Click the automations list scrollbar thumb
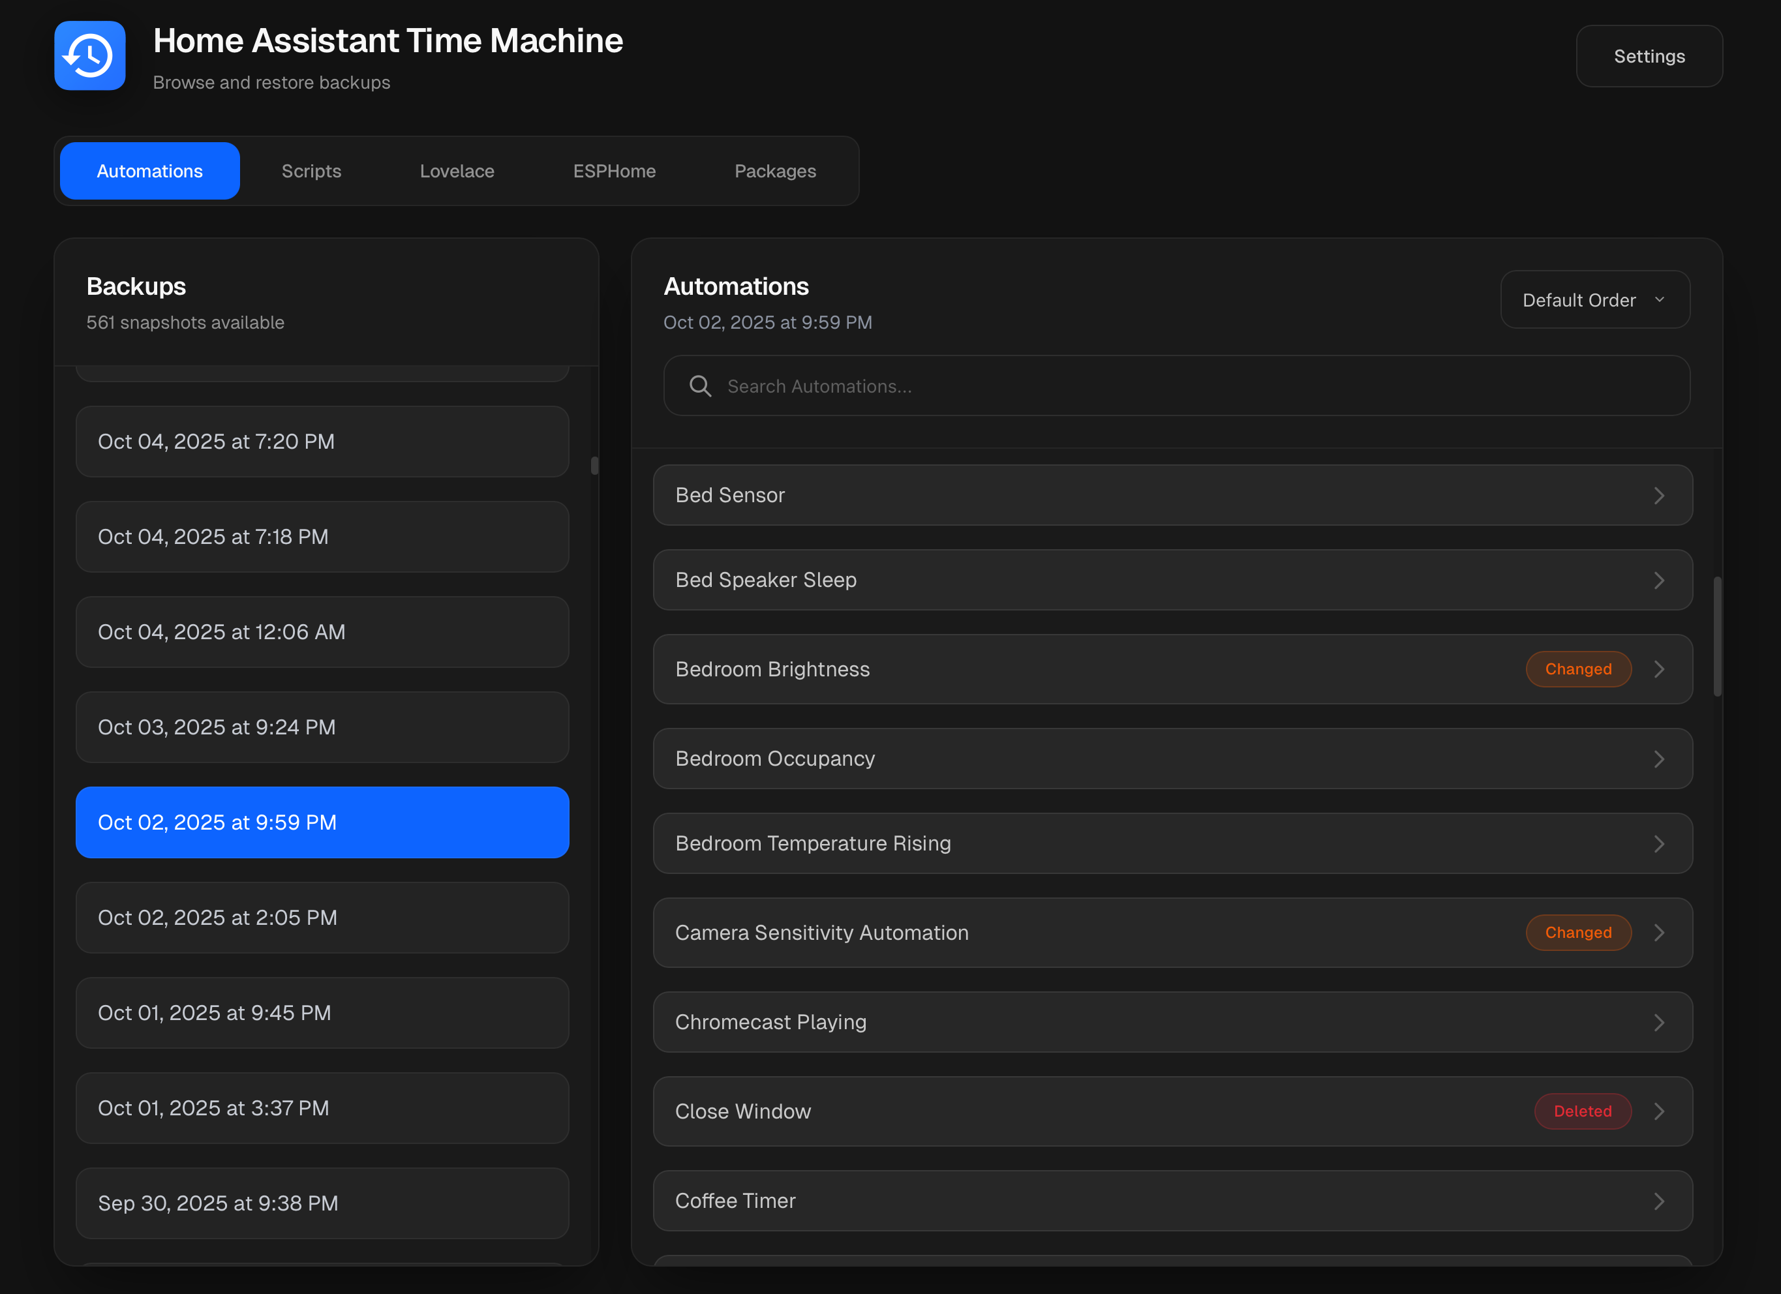Image resolution: width=1781 pixels, height=1294 pixels. [1716, 636]
